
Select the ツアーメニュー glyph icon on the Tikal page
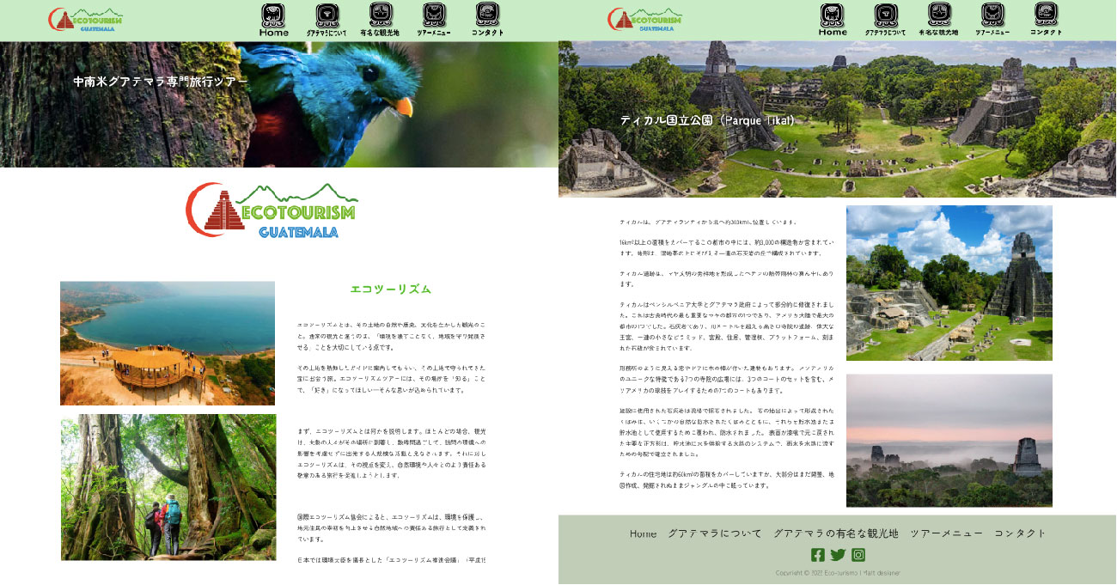tap(992, 15)
